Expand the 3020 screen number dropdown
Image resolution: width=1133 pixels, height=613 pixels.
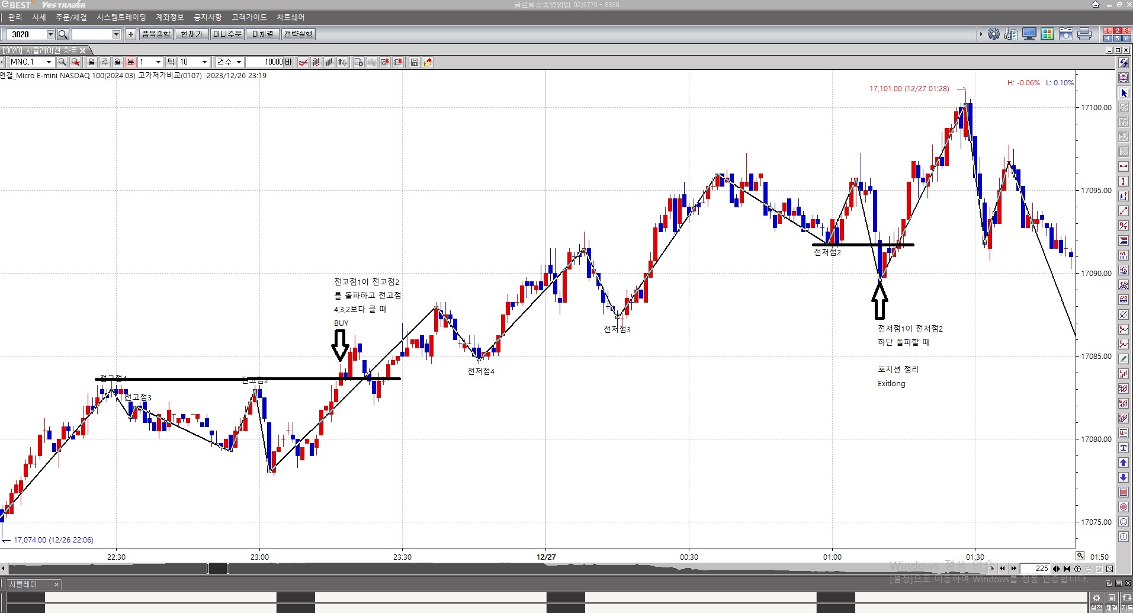point(50,34)
